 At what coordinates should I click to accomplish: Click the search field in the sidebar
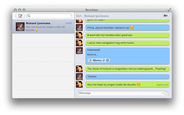point(49,16)
